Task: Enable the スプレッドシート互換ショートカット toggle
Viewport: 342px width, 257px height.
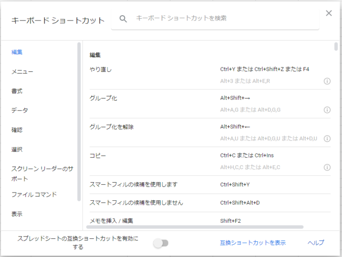Action: pyautogui.click(x=160, y=243)
